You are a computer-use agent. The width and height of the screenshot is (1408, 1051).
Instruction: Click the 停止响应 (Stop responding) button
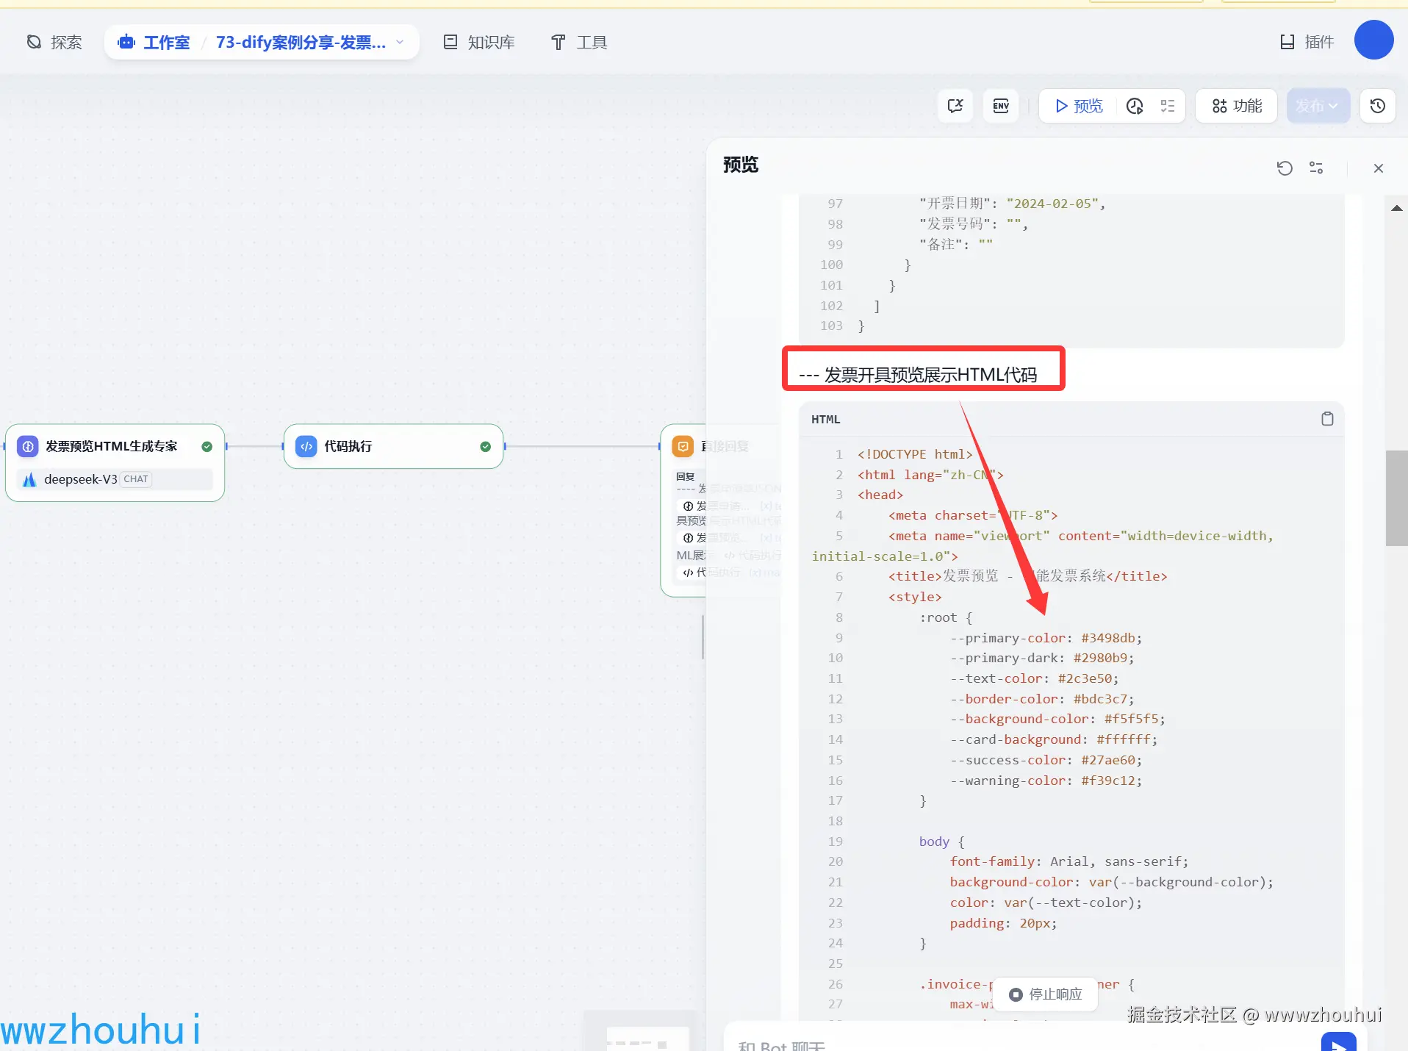click(x=1046, y=994)
